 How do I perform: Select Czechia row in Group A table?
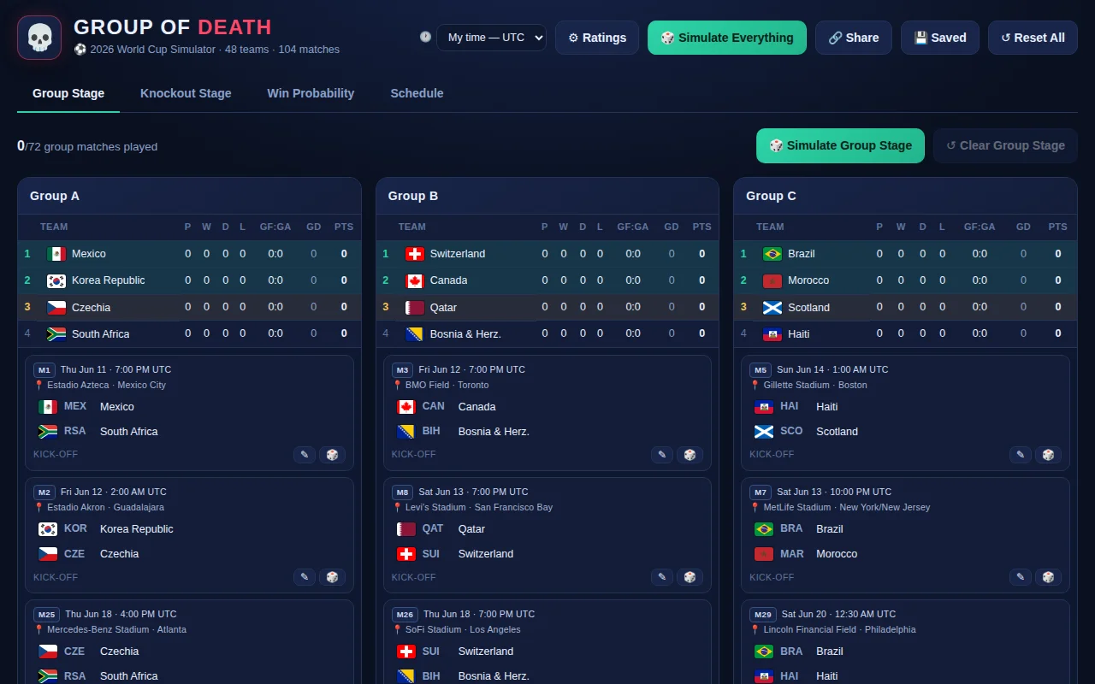tap(189, 307)
